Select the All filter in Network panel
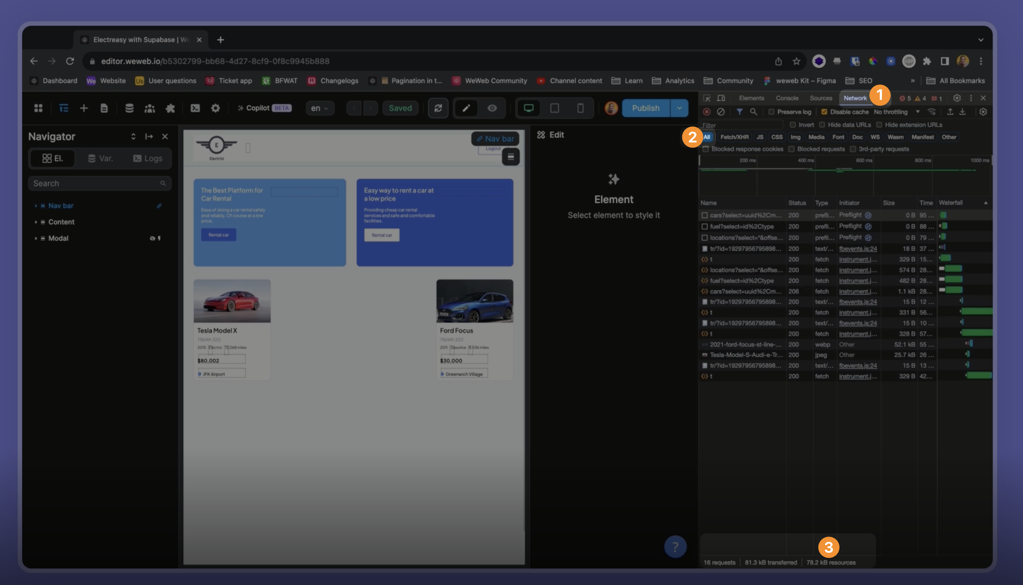The image size is (1023, 585). pos(707,137)
